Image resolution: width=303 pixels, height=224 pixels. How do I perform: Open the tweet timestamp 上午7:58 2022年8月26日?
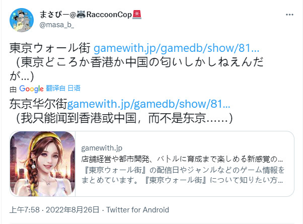(54, 210)
